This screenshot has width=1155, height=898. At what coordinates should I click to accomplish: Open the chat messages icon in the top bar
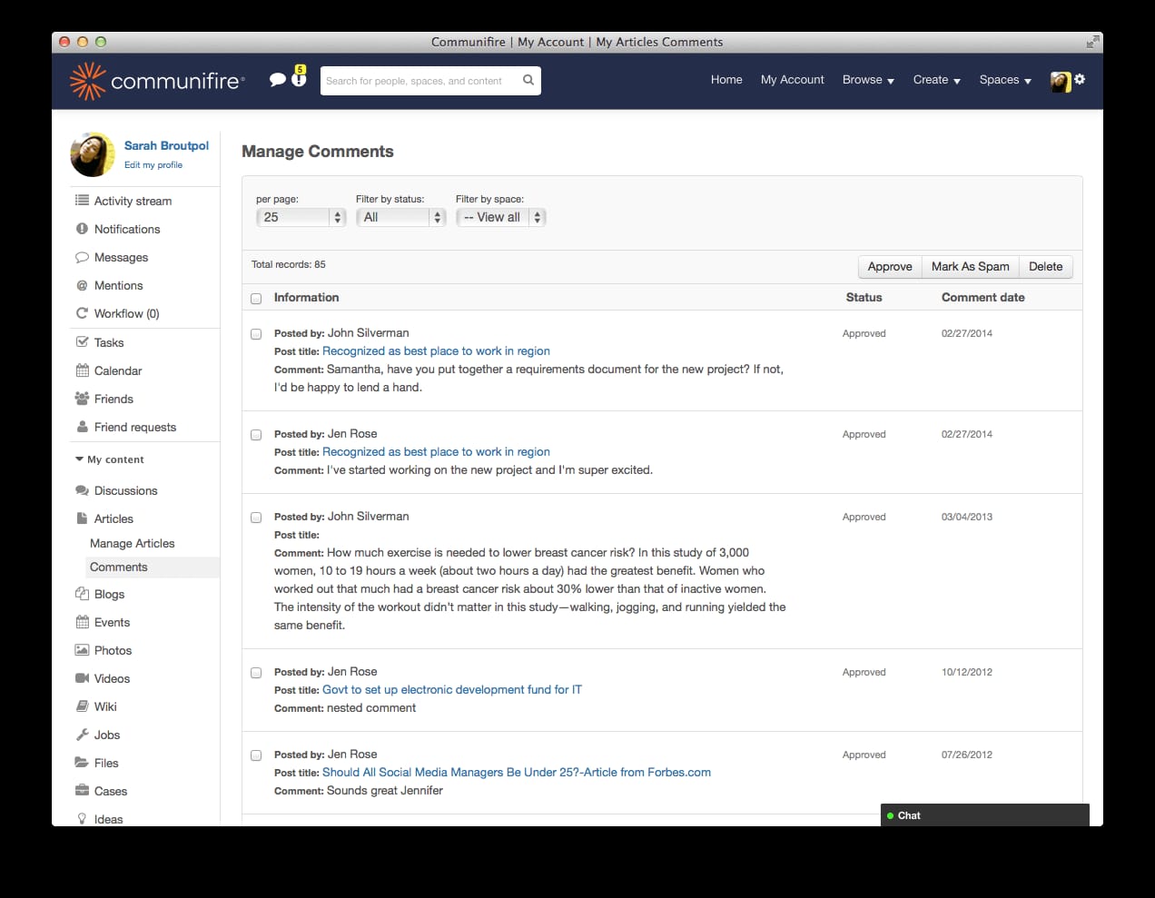[278, 80]
